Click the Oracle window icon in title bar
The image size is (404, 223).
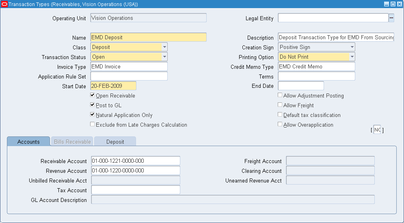coord(4,4)
